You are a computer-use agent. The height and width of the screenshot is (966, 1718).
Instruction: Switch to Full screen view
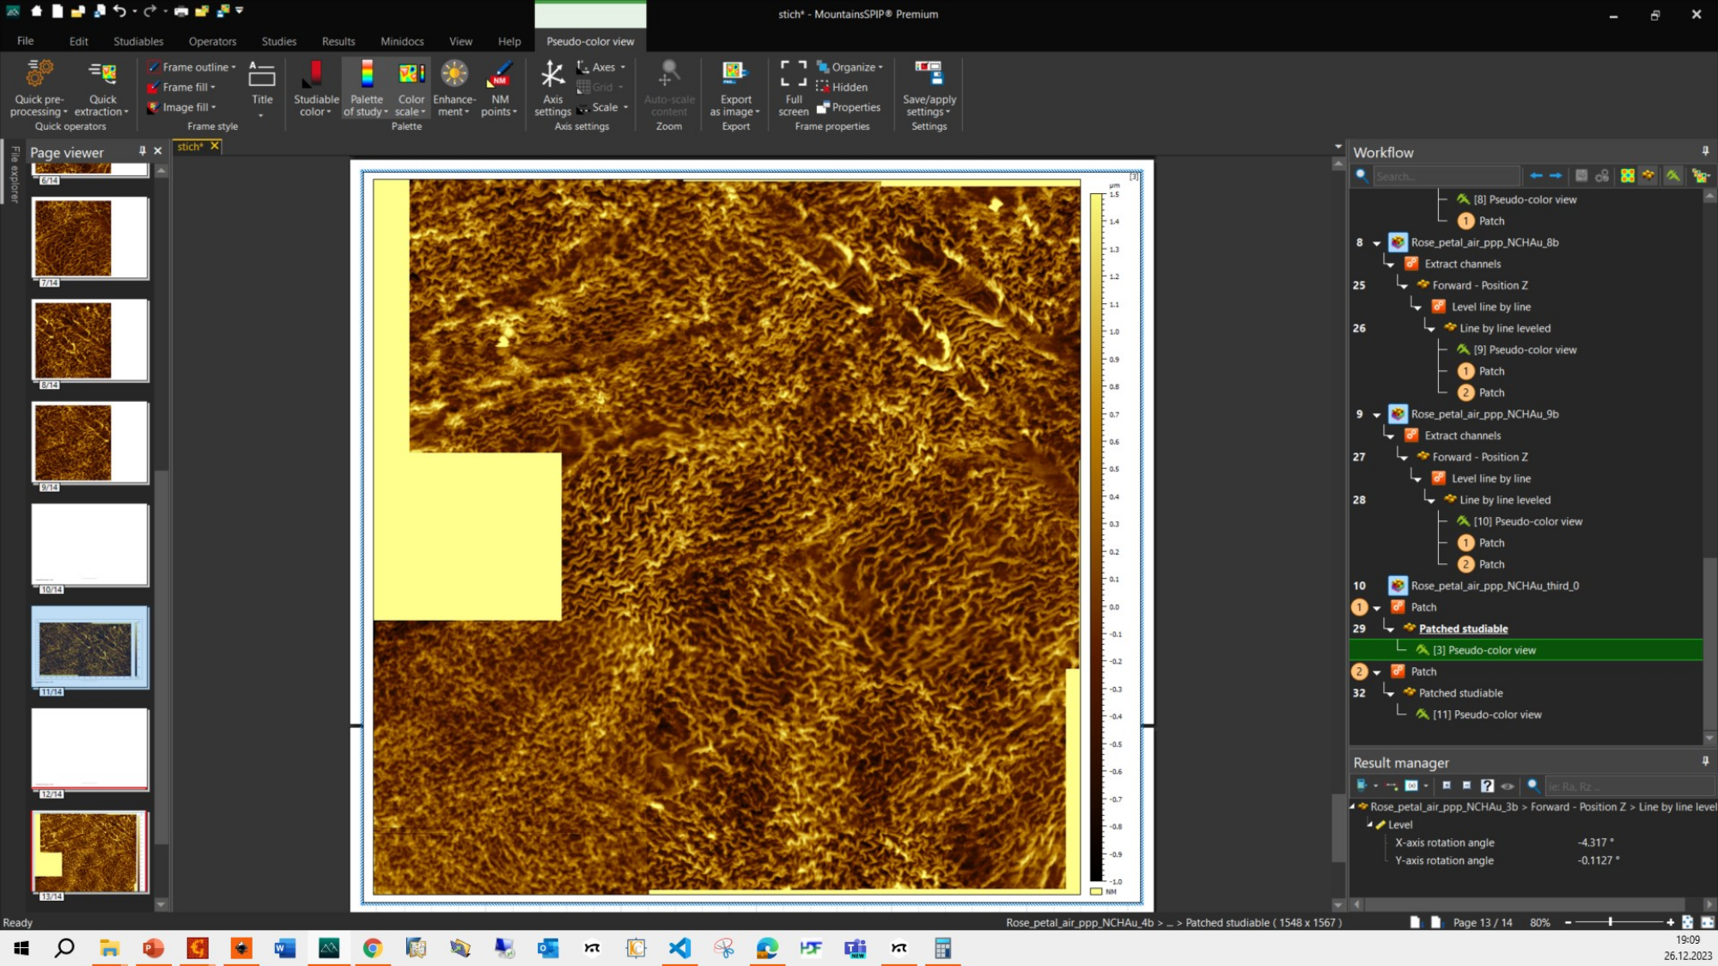coord(794,88)
